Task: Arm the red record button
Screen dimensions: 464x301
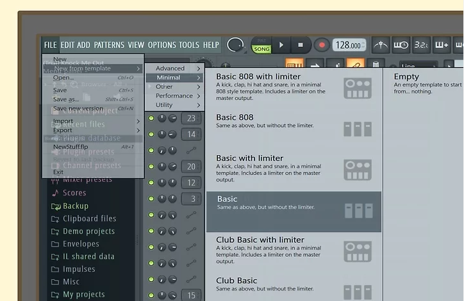Action: tap(322, 45)
